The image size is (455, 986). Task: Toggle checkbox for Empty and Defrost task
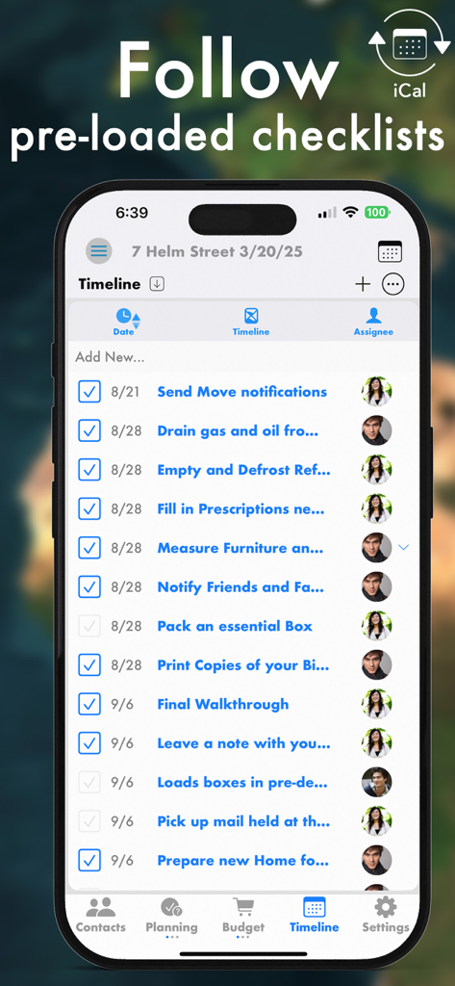coord(89,470)
